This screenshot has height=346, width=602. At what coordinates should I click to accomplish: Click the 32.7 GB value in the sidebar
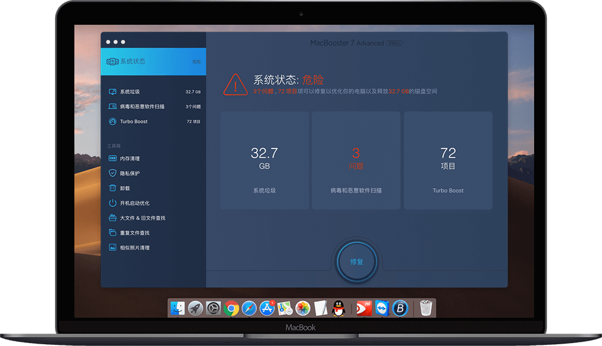[193, 92]
